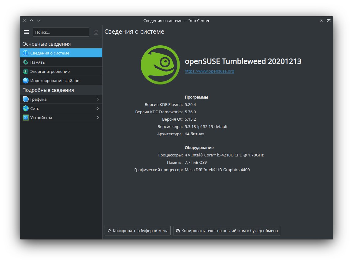Click the Устройства device icon
This screenshot has width=353, height=263.
click(x=26, y=118)
